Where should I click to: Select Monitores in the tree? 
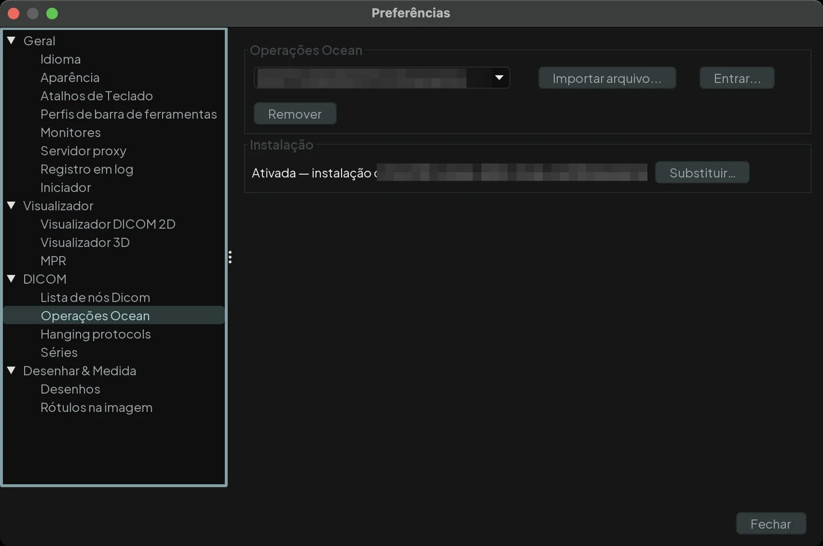pos(70,133)
